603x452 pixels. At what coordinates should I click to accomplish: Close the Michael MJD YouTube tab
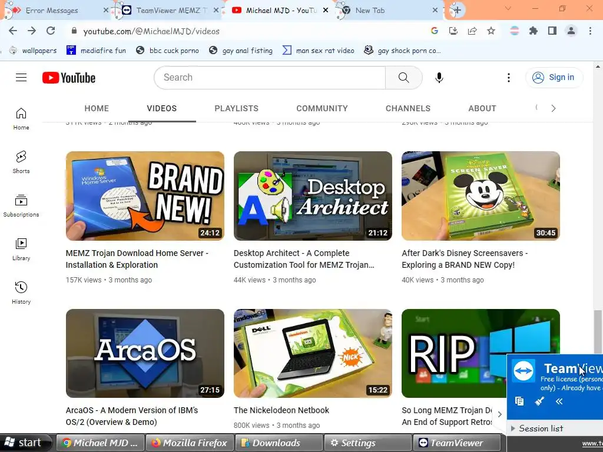[x=326, y=11]
